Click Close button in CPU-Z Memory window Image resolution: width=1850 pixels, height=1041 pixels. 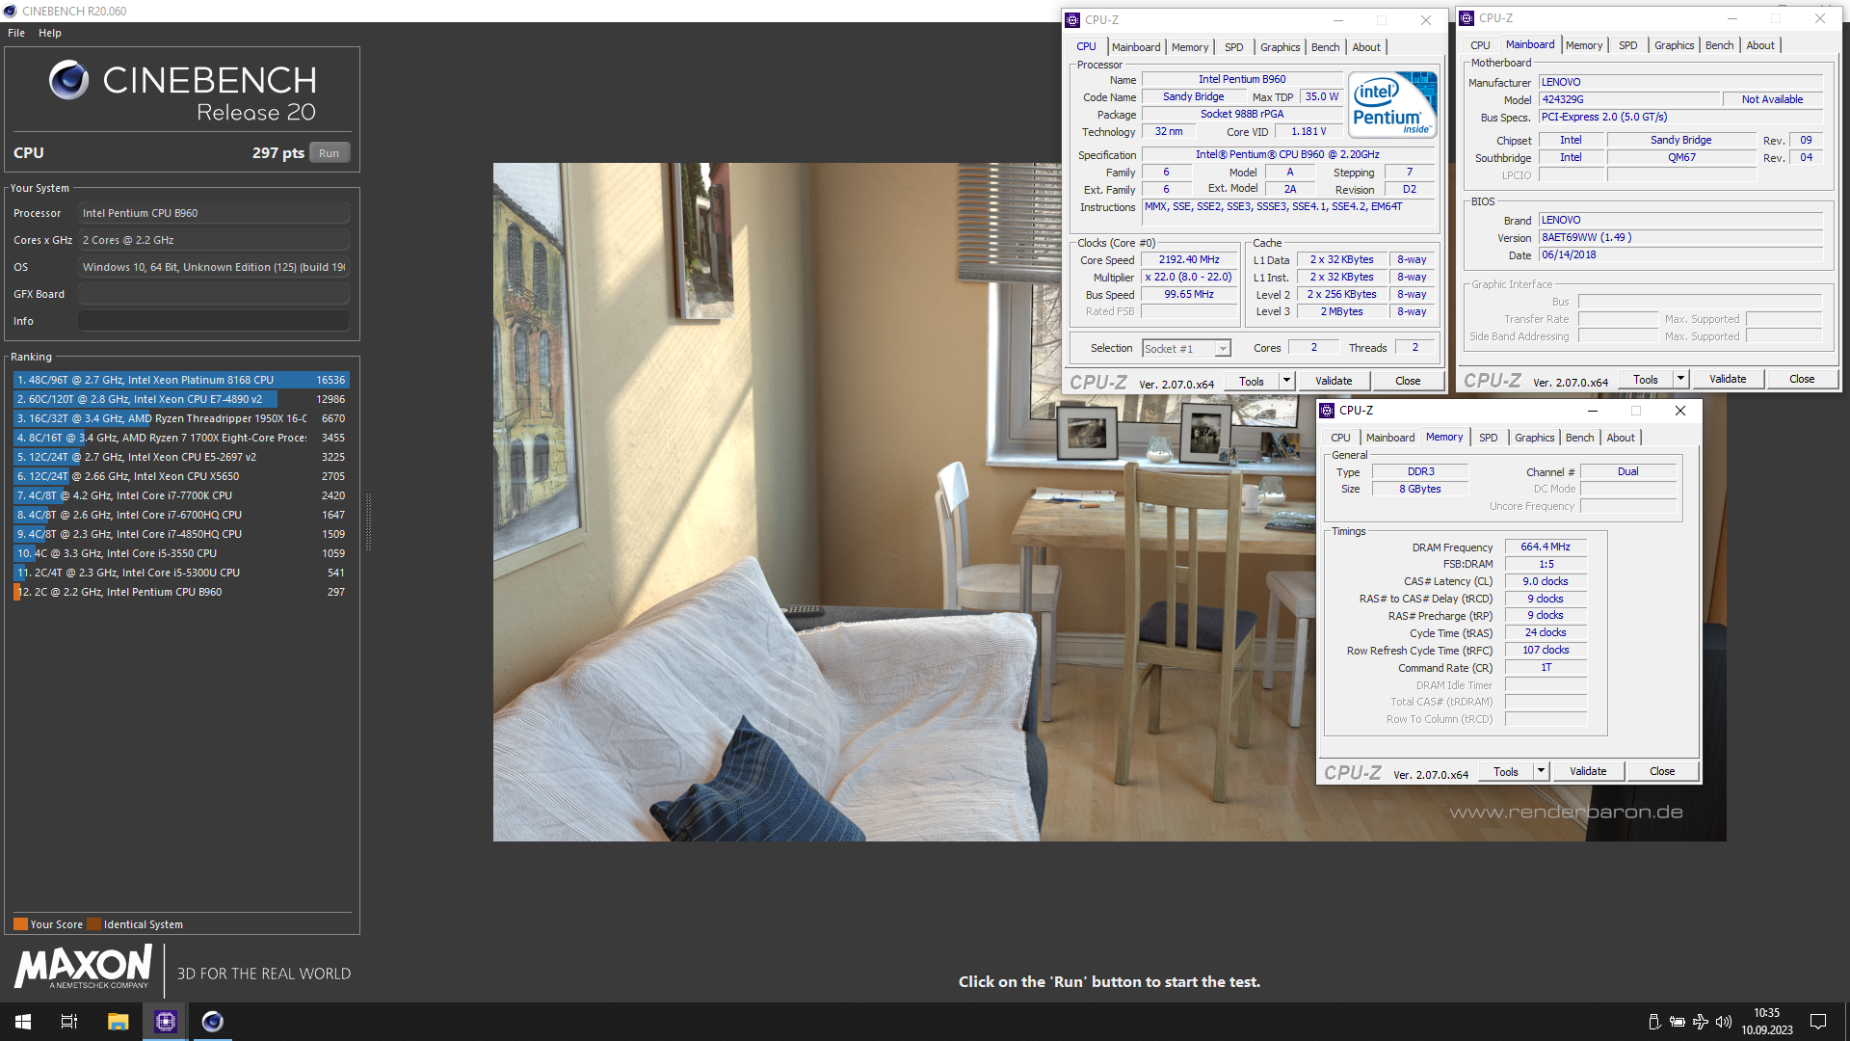pyautogui.click(x=1662, y=771)
